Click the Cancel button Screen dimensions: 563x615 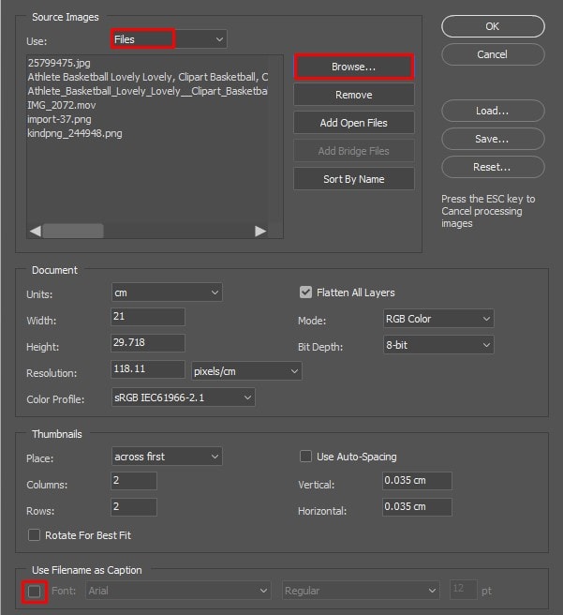(x=493, y=54)
